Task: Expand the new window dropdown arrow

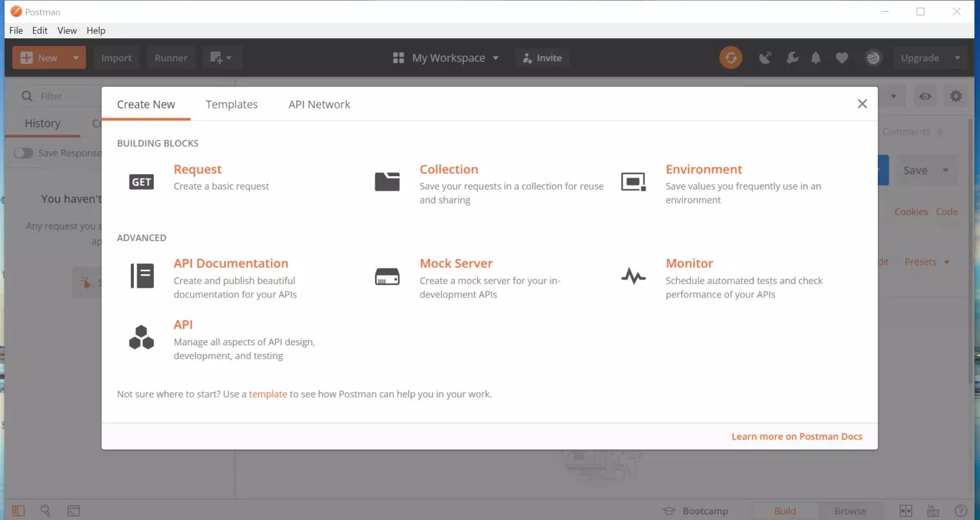Action: point(229,58)
